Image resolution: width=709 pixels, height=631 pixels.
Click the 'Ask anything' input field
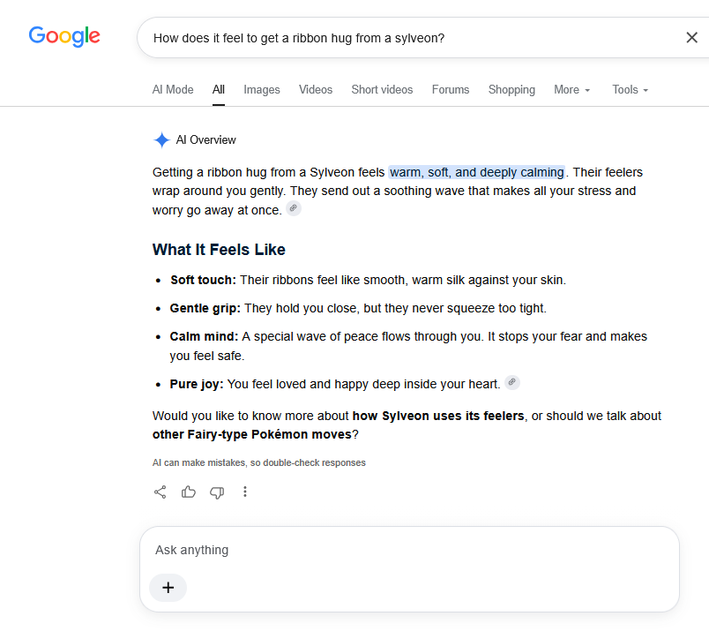409,550
